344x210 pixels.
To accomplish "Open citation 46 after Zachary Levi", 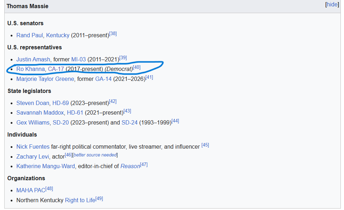I will pos(69,155).
